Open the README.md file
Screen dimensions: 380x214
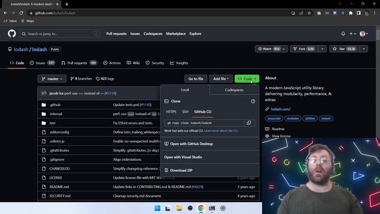coord(59,187)
